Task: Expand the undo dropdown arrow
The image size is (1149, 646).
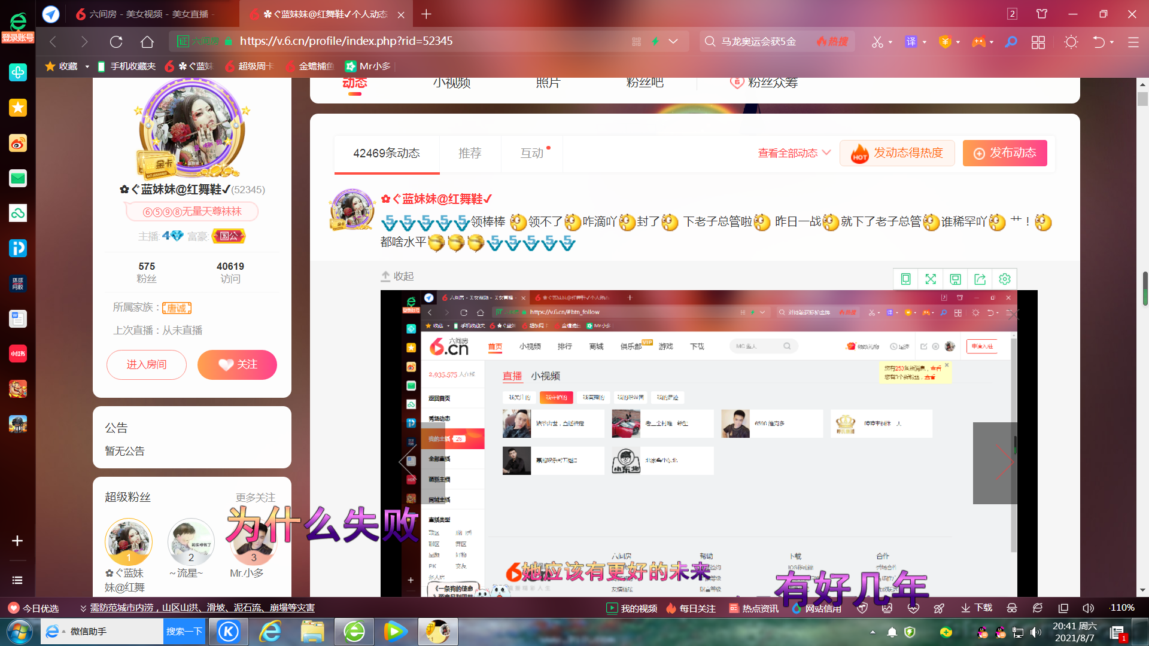Action: 1112,42
